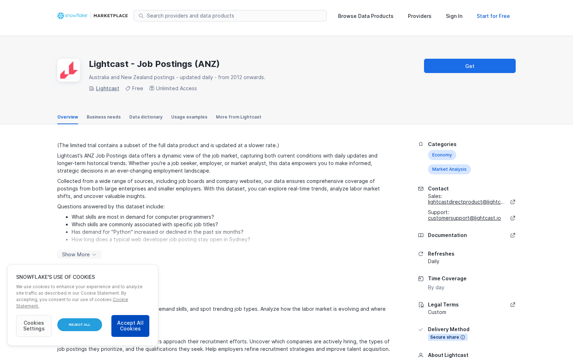Click the 'Lightcast - Job Postings (ANZ)' title
Viewport: 573px width, 358px height.
click(154, 64)
